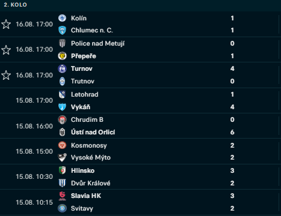This screenshot has height=216, width=281.
Task: Click the Turnov team badge
Action: [62, 68]
